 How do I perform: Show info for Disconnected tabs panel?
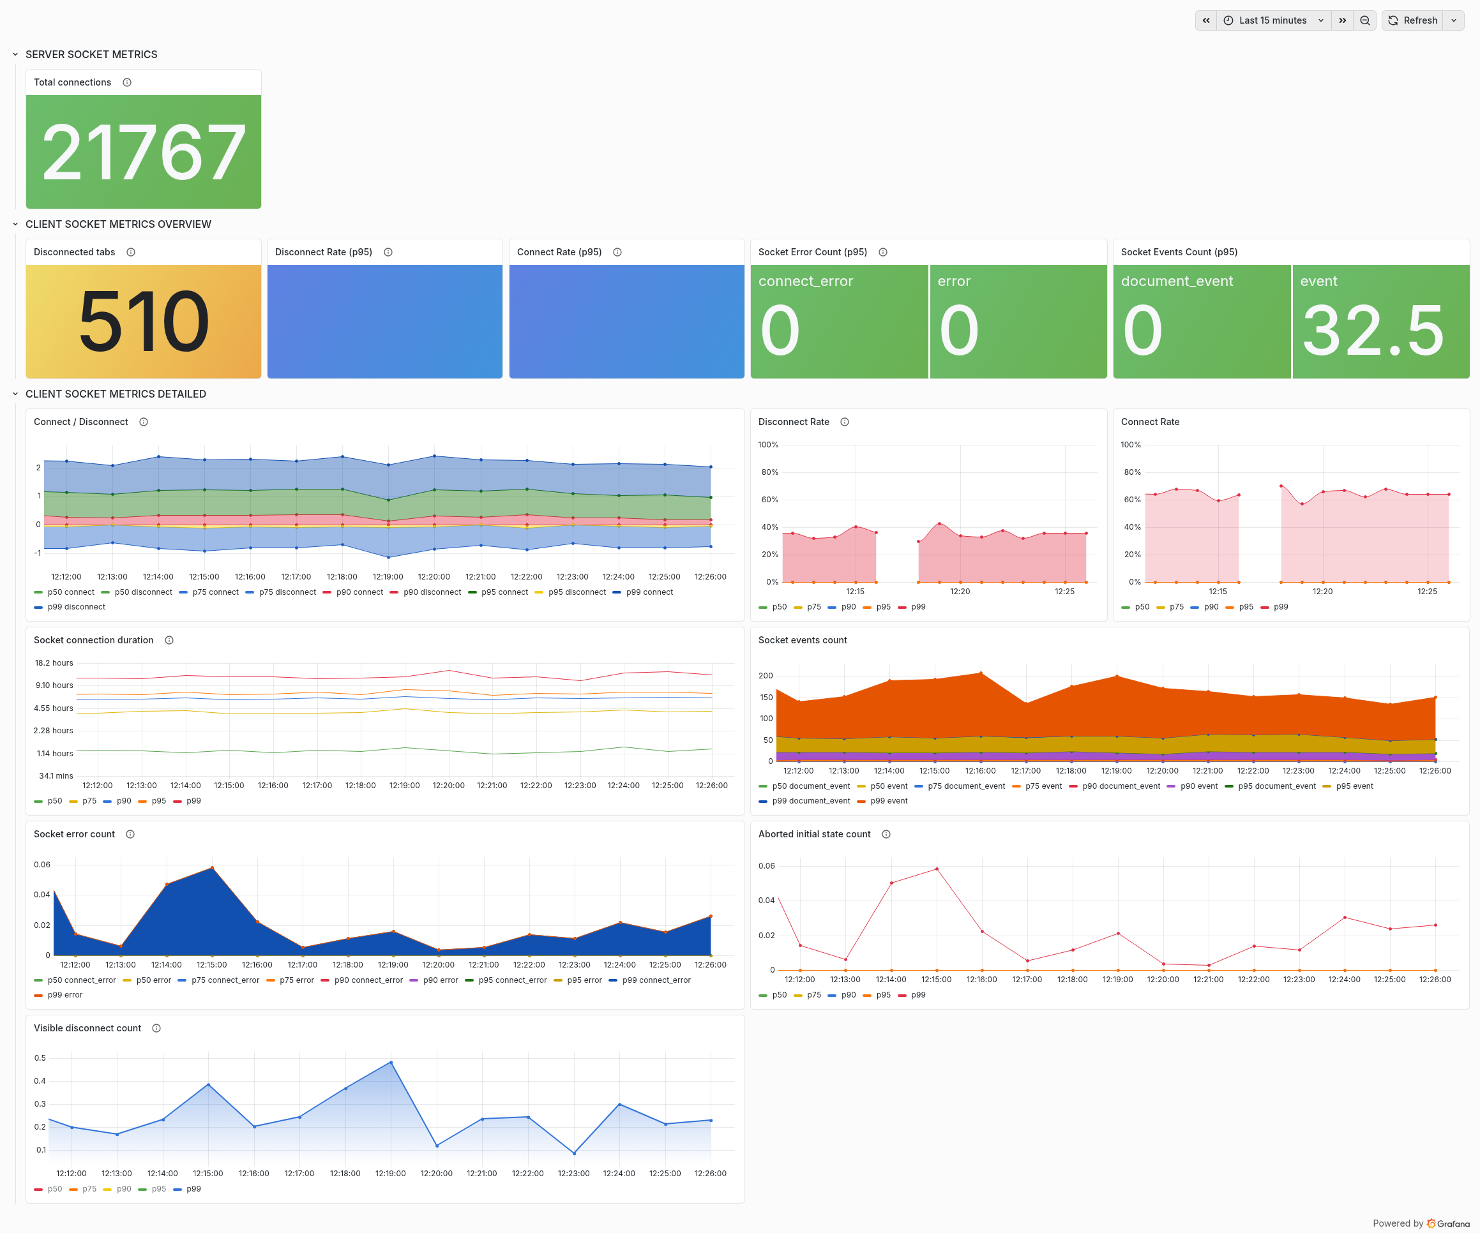point(130,252)
